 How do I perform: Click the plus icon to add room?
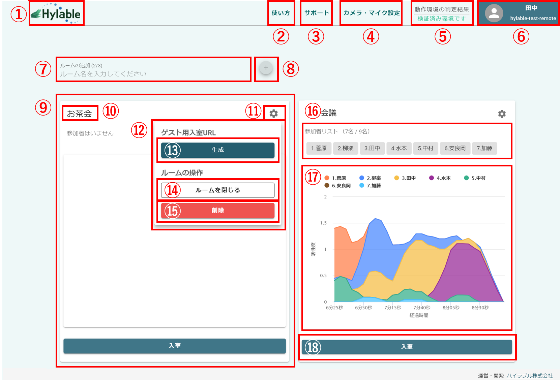pos(266,68)
